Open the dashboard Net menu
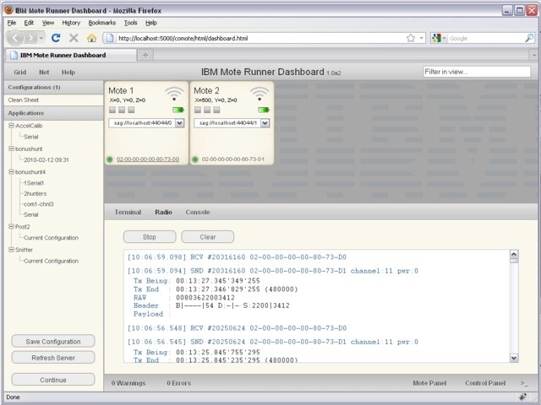Viewport: 541px width, 405px height. point(44,73)
